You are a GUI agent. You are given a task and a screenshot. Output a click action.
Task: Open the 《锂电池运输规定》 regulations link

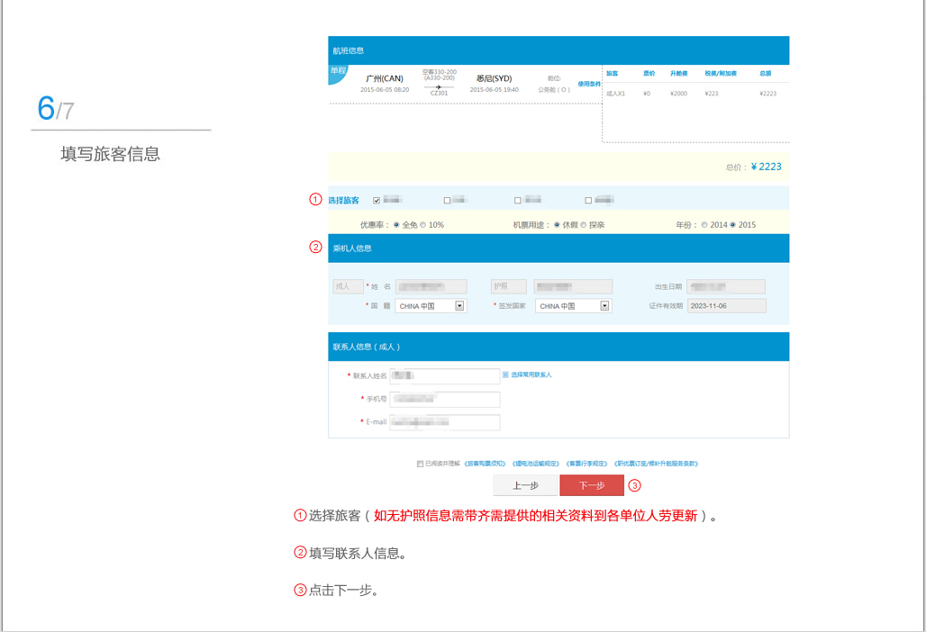click(x=534, y=462)
